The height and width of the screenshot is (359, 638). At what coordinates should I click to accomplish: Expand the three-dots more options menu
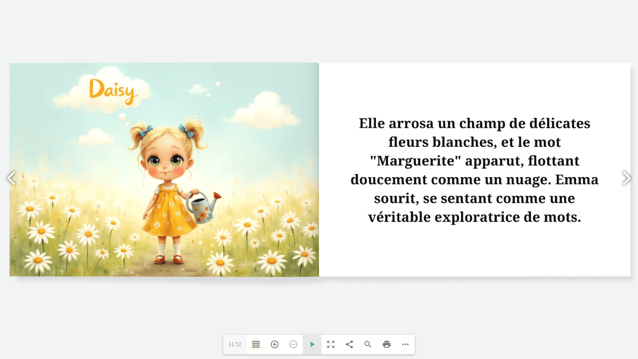point(405,345)
